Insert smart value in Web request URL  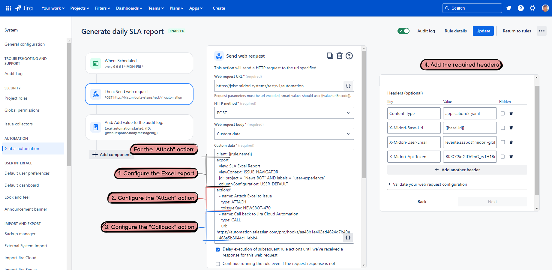click(x=348, y=86)
